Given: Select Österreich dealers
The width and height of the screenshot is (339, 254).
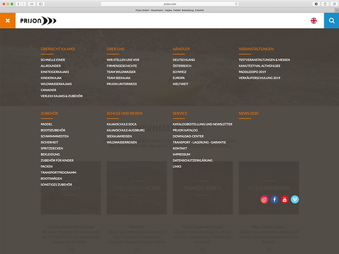Looking at the screenshot, I should [x=182, y=66].
